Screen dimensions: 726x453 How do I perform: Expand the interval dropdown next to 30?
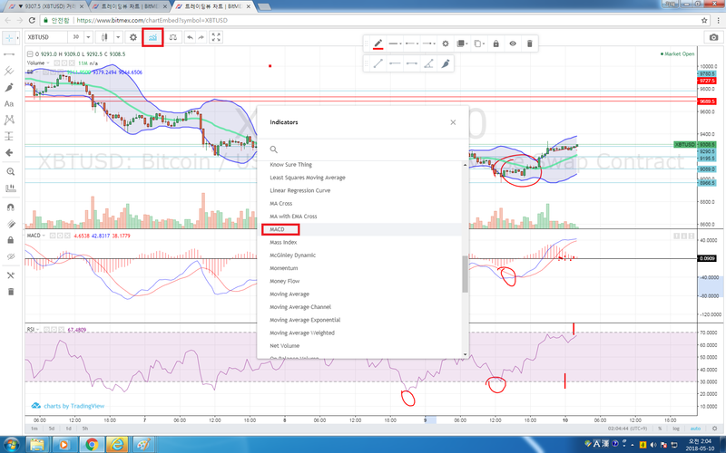pyautogui.click(x=88, y=37)
